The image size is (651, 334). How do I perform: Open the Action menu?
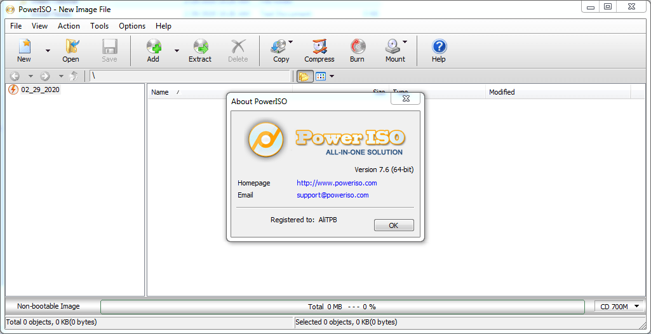[69, 26]
